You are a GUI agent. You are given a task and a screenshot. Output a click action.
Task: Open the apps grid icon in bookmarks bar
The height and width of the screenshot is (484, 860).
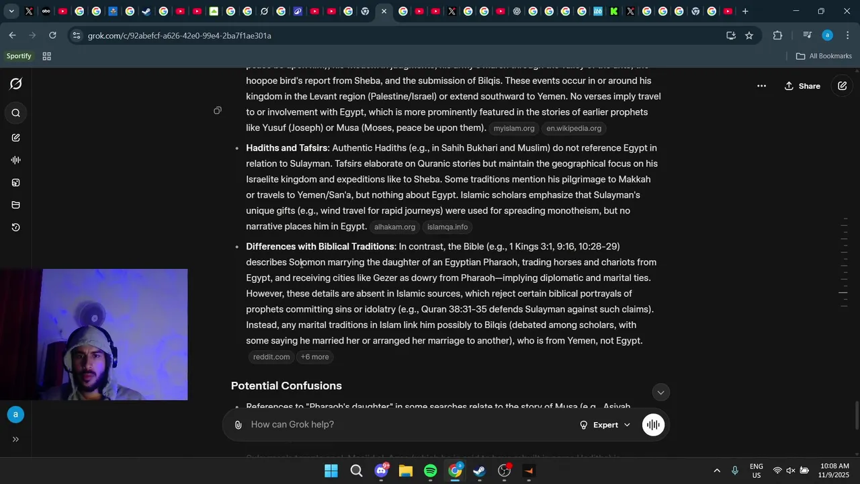click(x=47, y=56)
